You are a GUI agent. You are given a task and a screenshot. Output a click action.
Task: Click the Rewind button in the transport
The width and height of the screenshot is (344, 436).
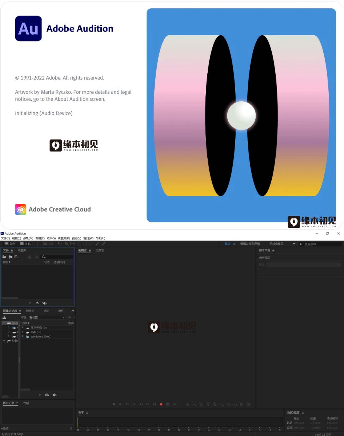pyautogui.click(x=141, y=404)
